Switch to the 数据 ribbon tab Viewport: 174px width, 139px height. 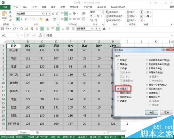point(44,7)
